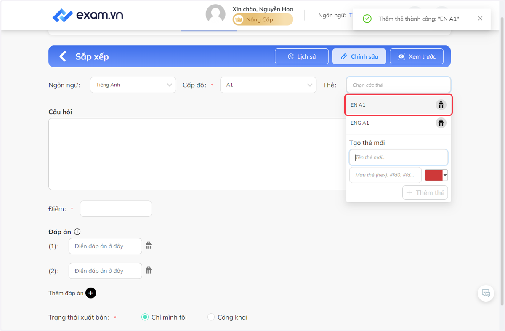Click the answer (2) input field

[x=105, y=271]
